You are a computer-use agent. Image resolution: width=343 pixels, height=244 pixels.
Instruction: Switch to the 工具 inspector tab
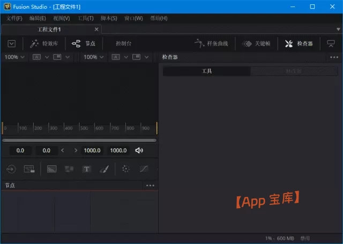pyautogui.click(x=207, y=71)
